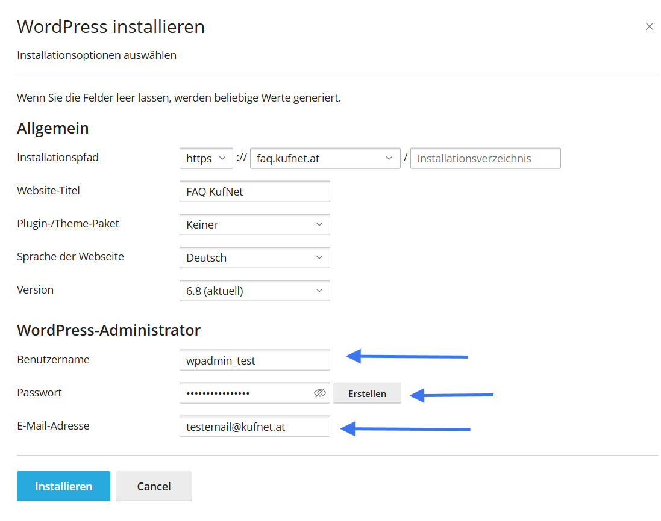Click the E-Mail-Adresse field label
The image size is (661, 521).
[53, 426]
